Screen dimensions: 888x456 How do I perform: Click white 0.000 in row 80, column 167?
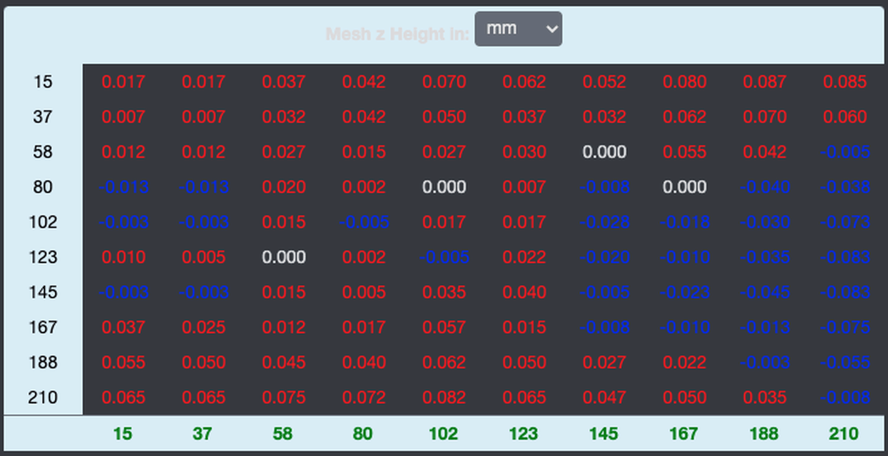[x=685, y=187]
